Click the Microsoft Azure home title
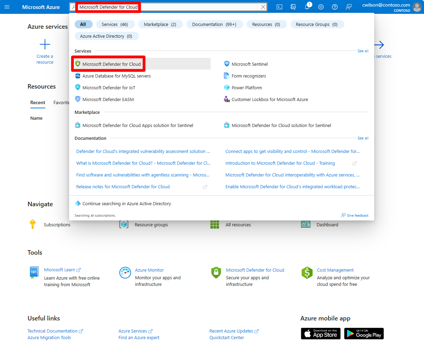424x345 pixels. 41,7
